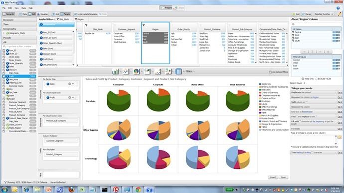Screen dimensions: 344x193
Task: Click the column filter search field
Action: point(19,47)
